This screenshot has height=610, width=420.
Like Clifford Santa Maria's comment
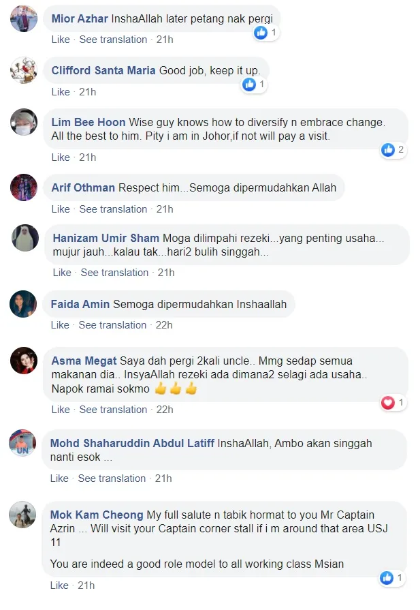click(61, 92)
